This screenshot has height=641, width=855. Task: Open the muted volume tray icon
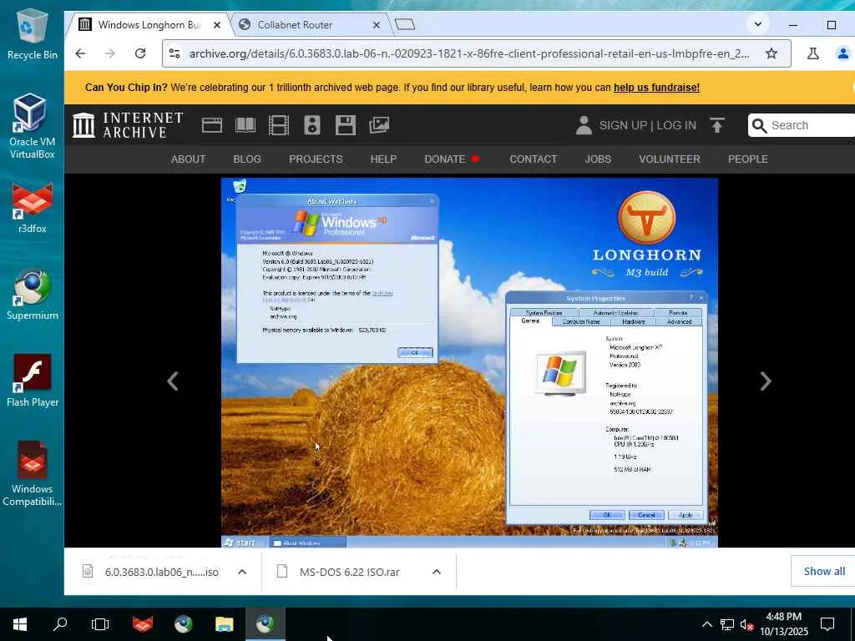(746, 624)
